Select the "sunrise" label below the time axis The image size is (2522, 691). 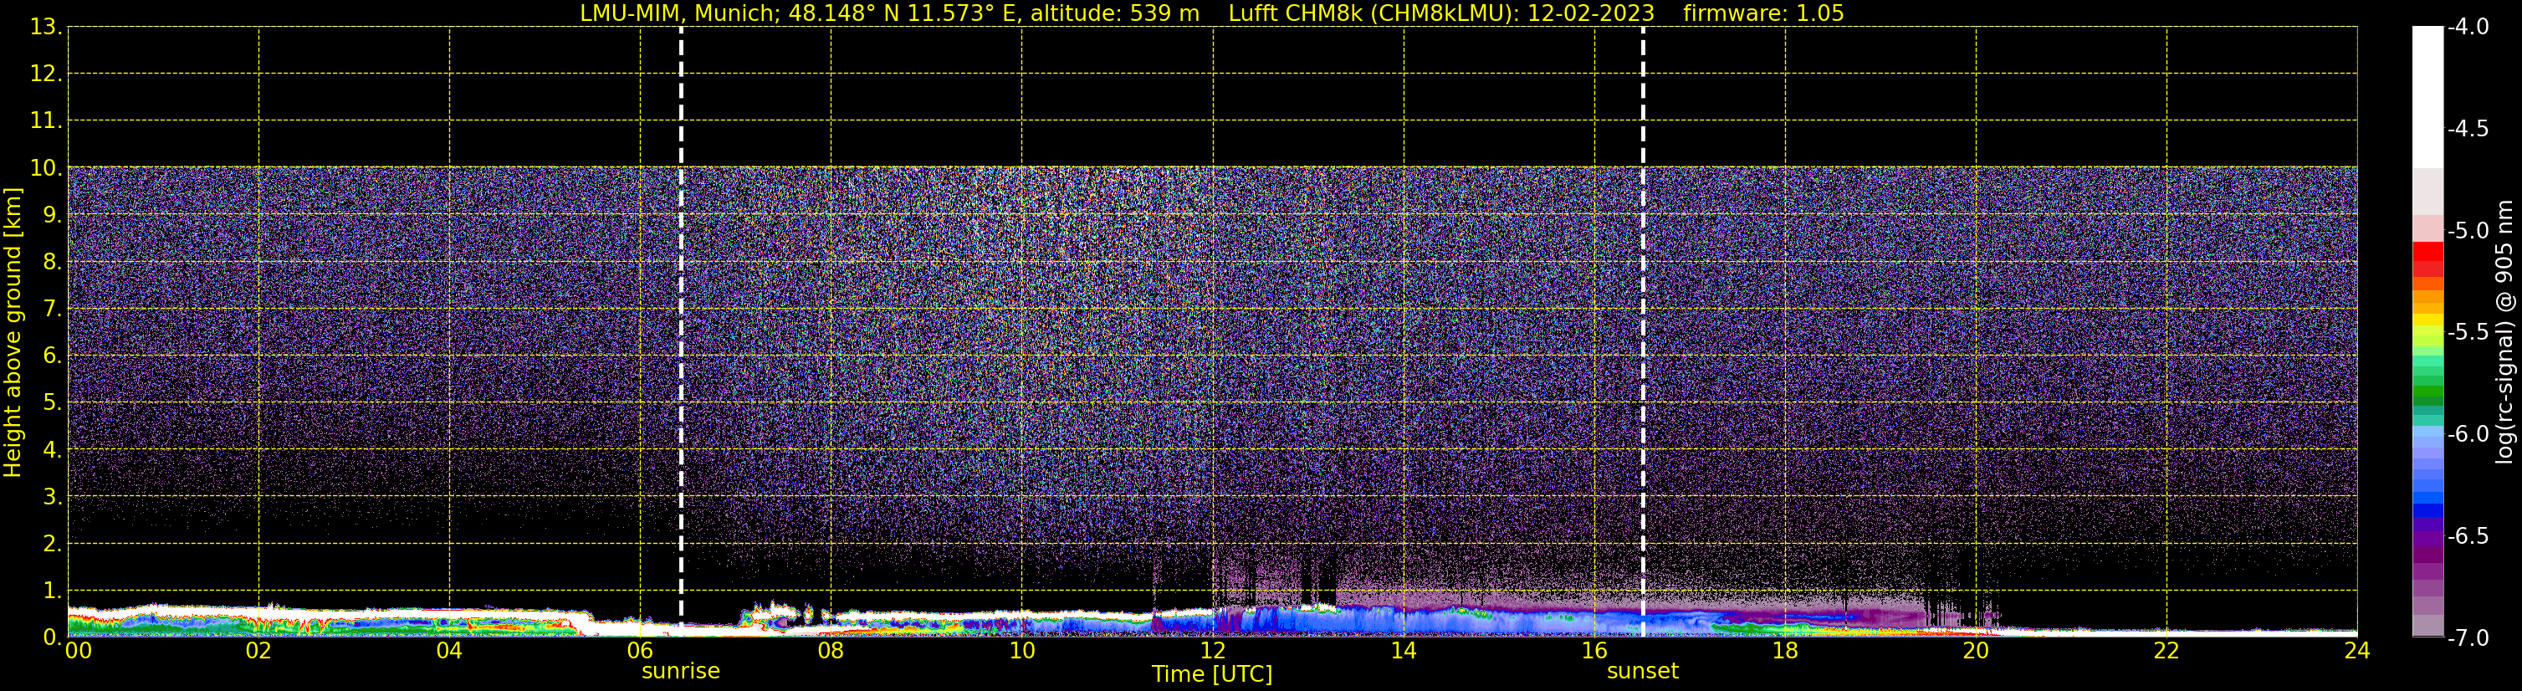tap(680, 672)
